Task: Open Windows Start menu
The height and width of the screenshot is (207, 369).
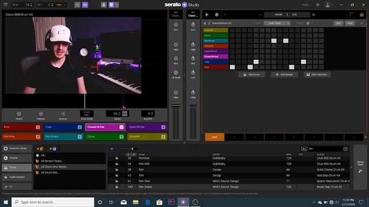Action: click(x=6, y=202)
